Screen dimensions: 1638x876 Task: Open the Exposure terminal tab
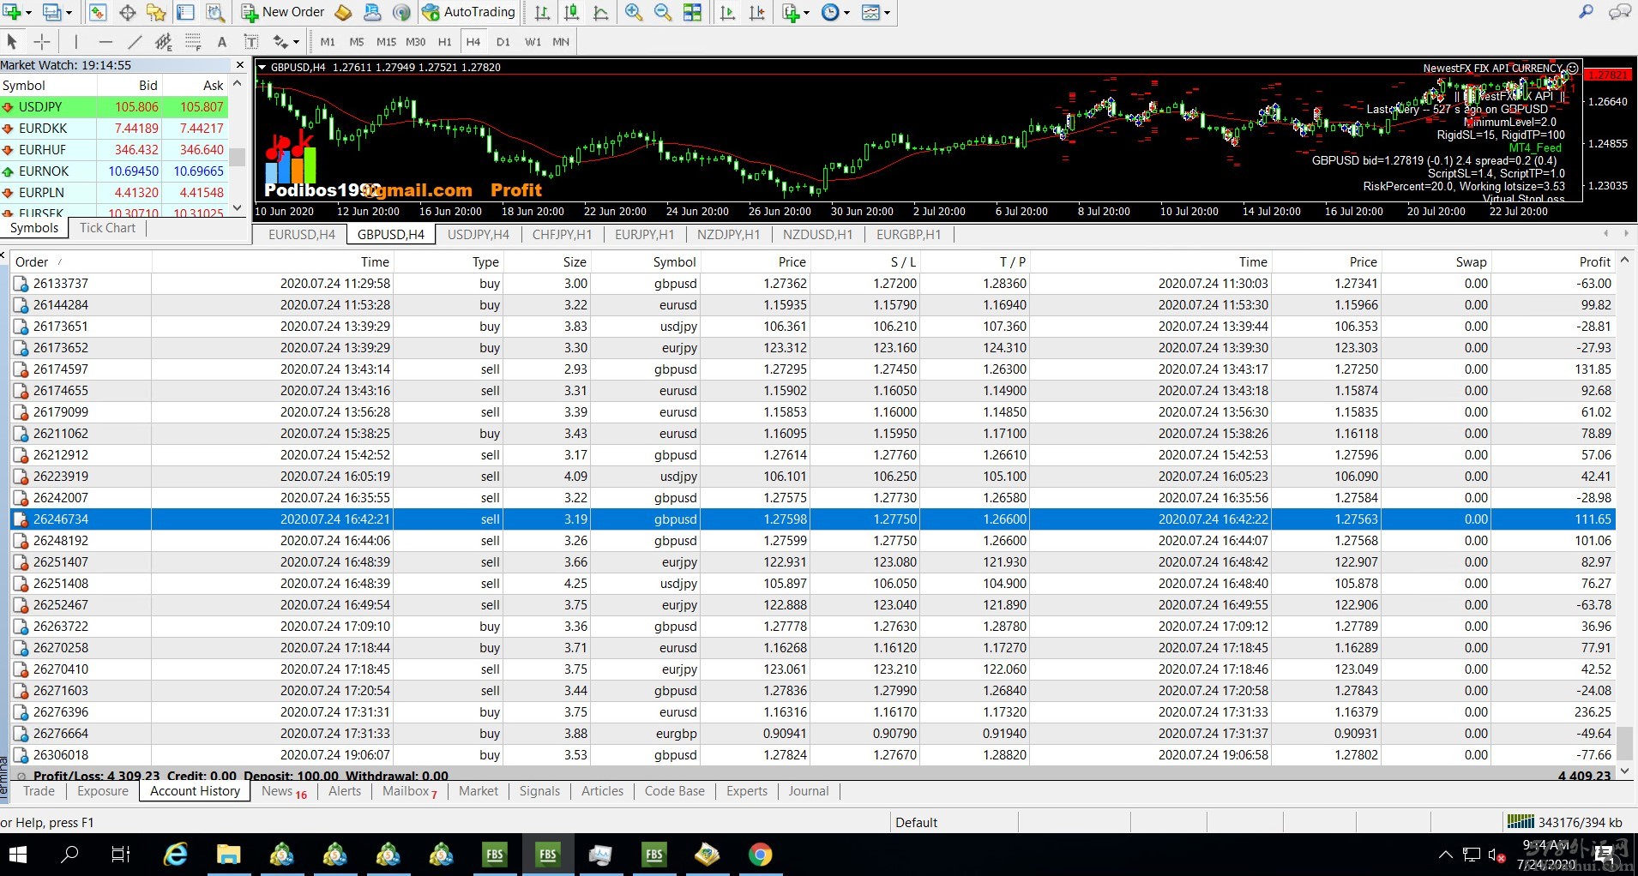[103, 791]
